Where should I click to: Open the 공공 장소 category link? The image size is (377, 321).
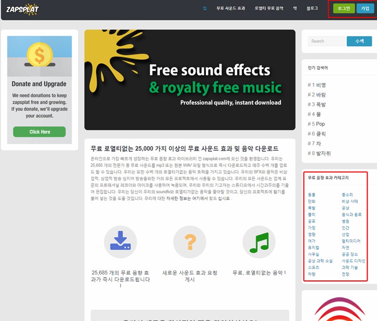tap(350, 254)
